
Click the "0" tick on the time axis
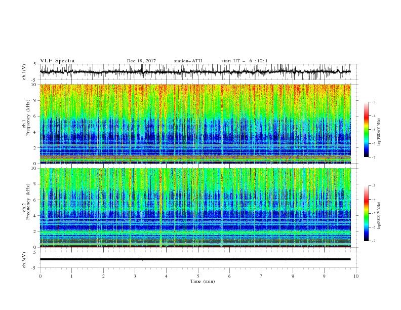click(40, 276)
